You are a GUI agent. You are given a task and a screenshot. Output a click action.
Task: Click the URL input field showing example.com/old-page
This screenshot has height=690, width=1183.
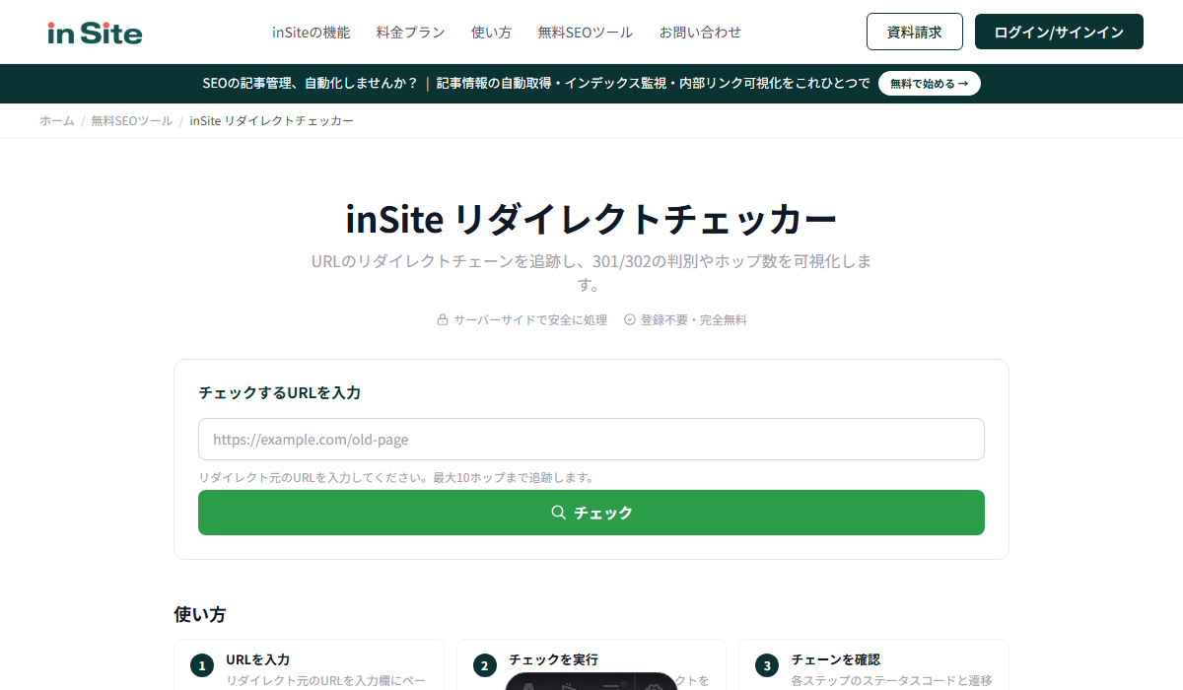591,439
